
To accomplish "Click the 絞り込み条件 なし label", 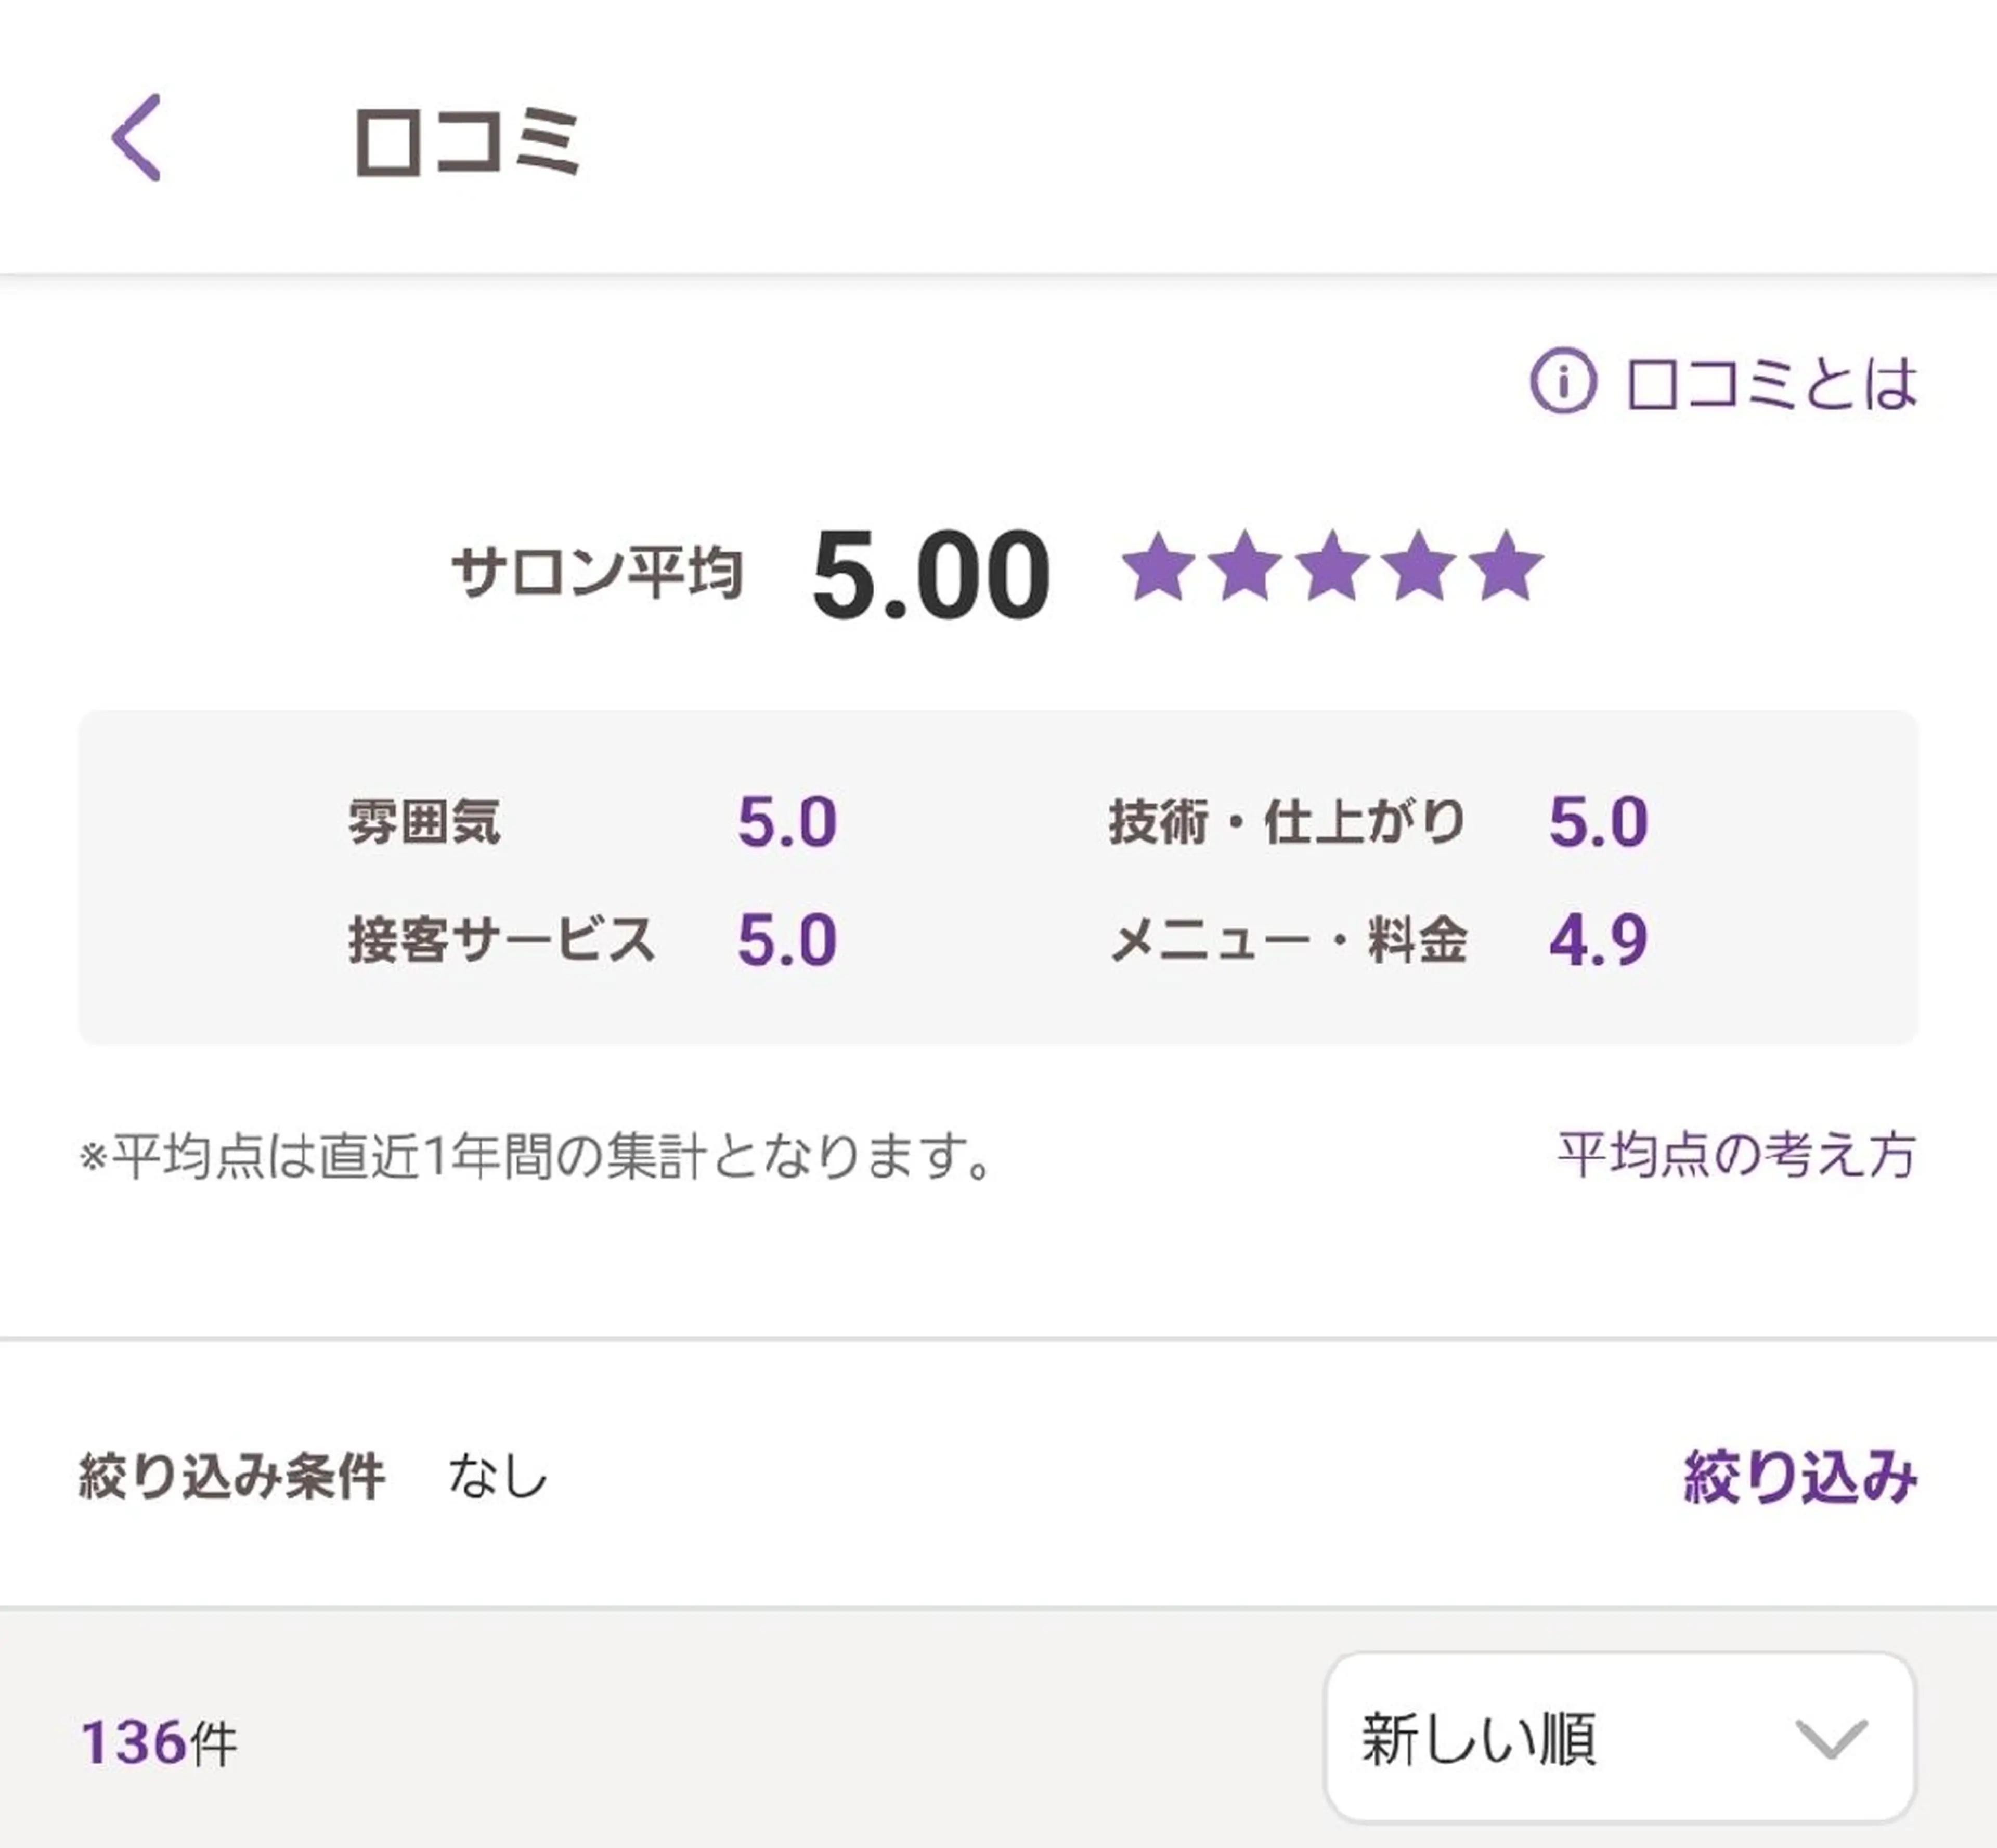I will (313, 1477).
